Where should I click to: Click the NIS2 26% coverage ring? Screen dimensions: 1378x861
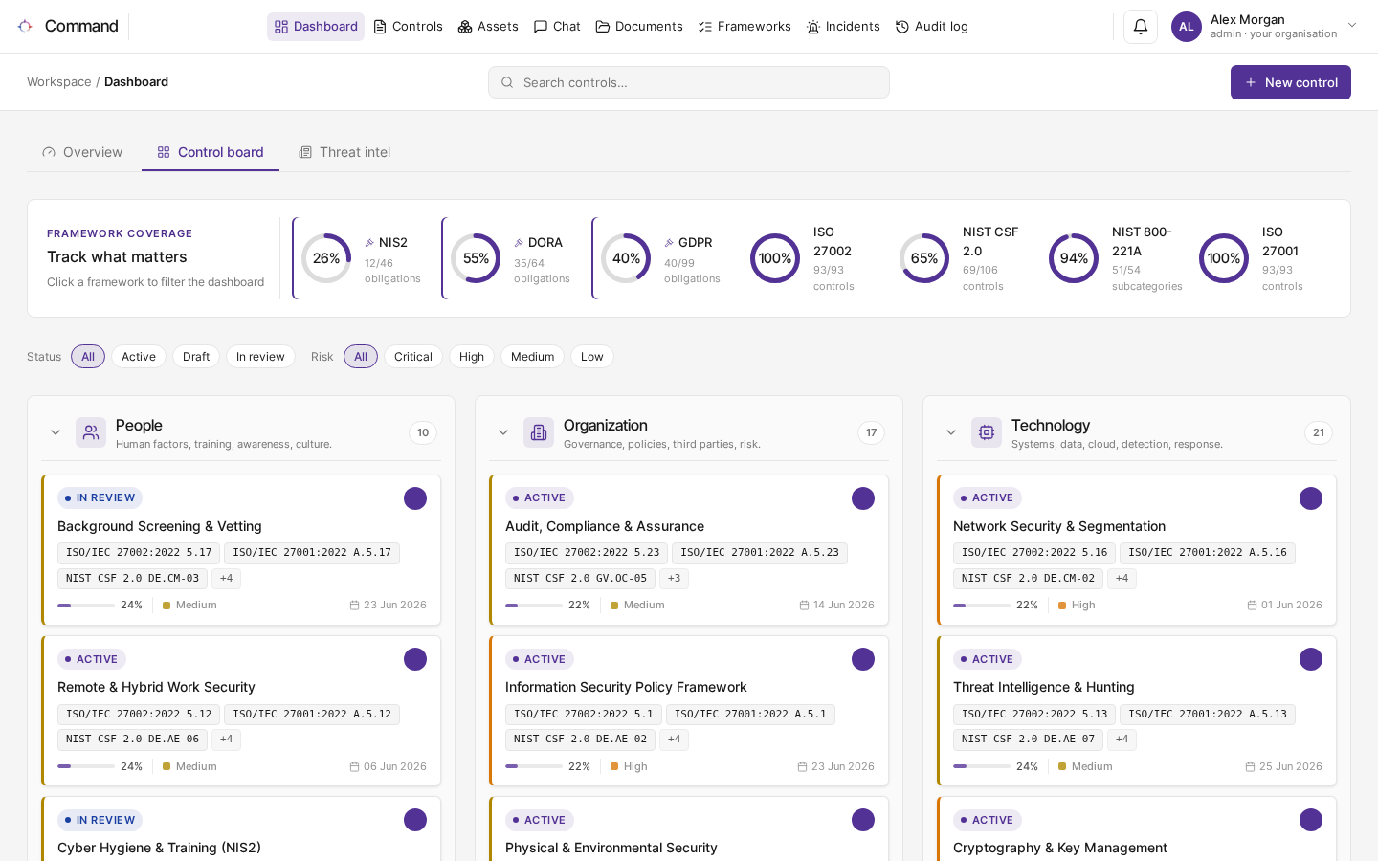pyautogui.click(x=326, y=258)
